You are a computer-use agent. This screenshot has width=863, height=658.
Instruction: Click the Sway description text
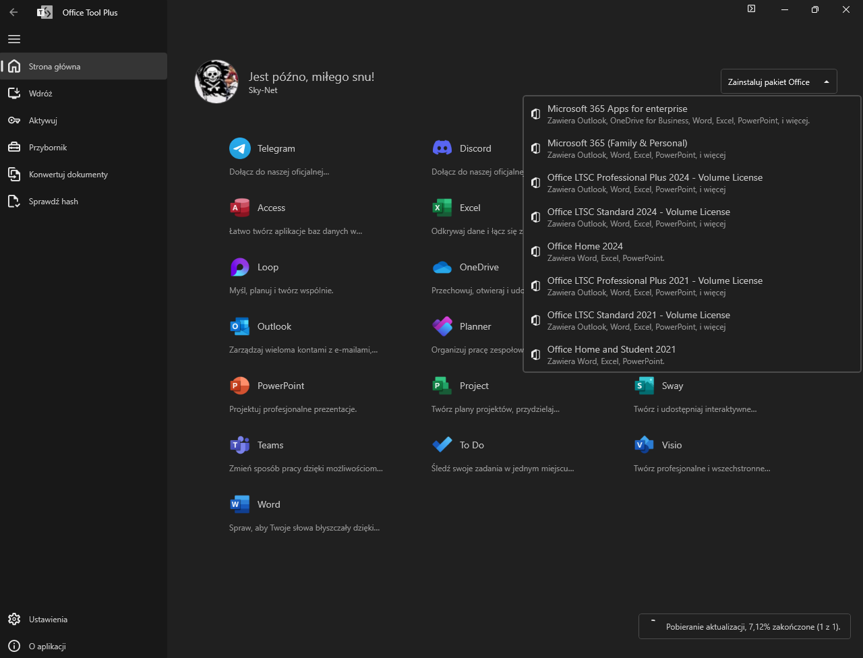695,409
